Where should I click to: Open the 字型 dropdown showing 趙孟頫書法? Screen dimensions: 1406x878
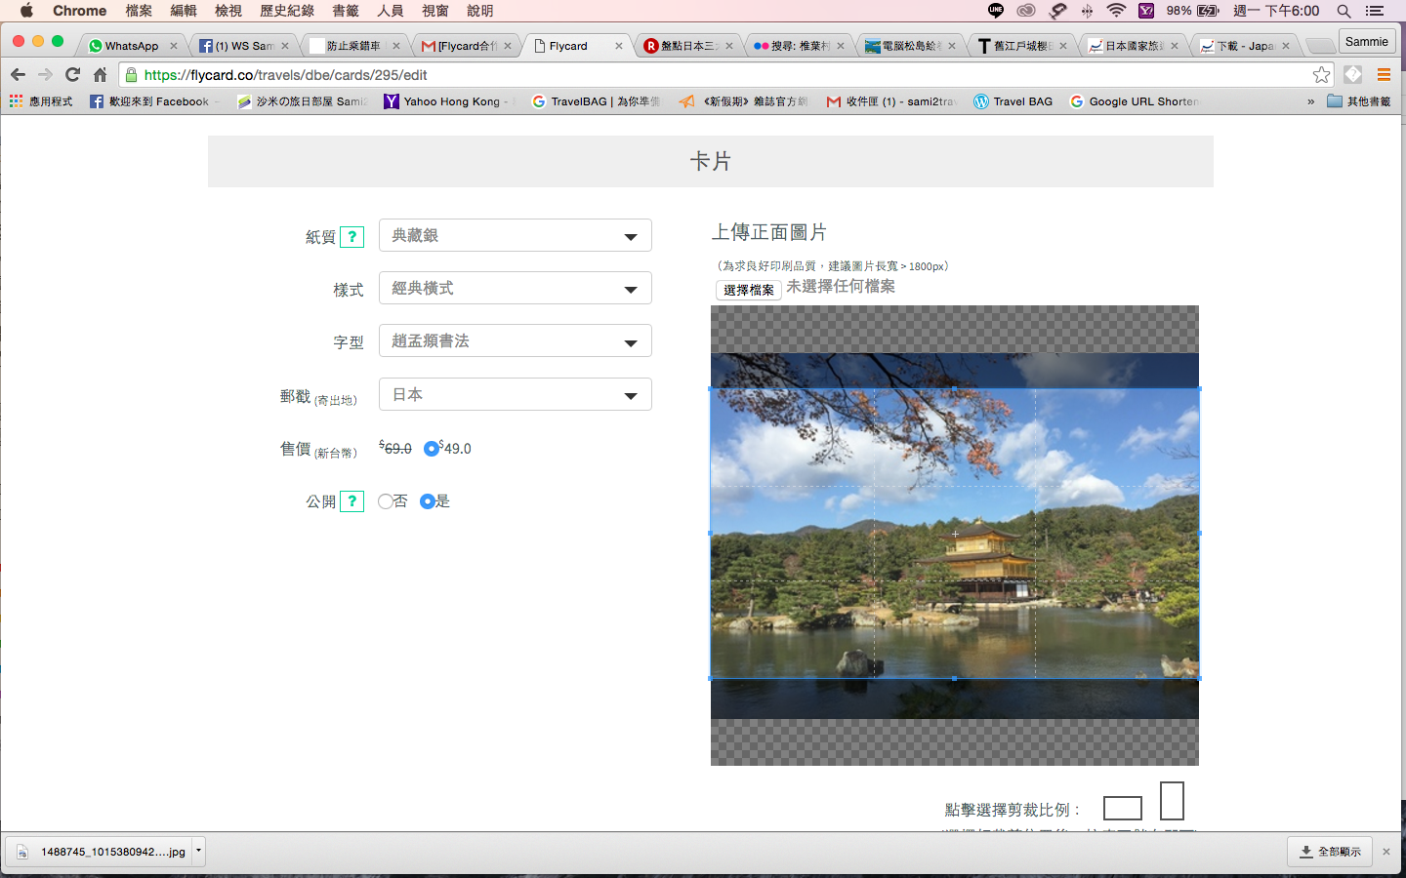(x=516, y=340)
